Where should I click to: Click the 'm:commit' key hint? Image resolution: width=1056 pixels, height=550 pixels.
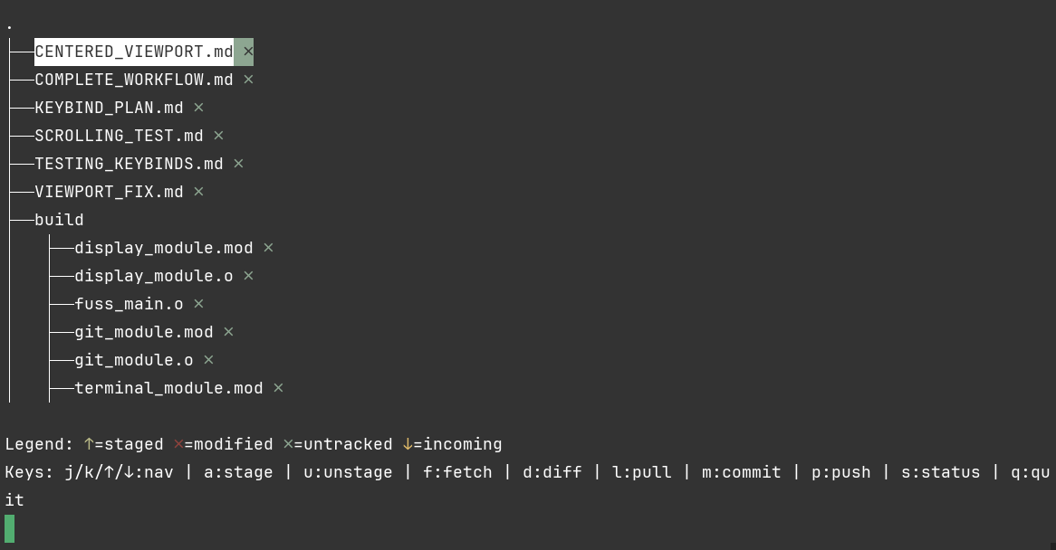pyautogui.click(x=741, y=472)
